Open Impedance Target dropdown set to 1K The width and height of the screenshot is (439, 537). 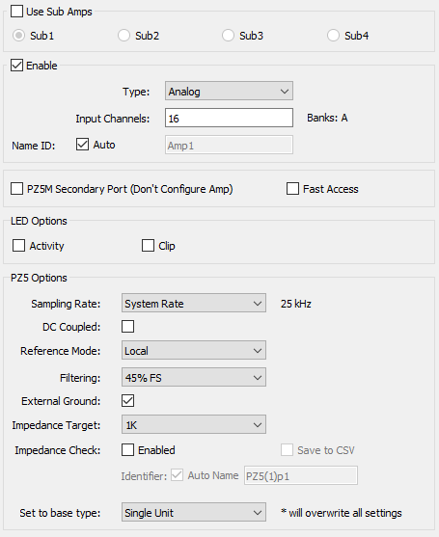(194, 424)
